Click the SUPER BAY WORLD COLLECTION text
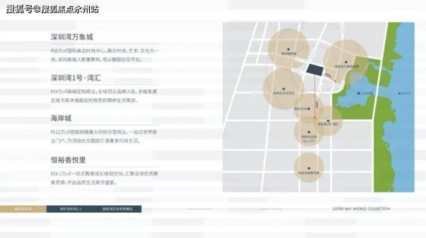The width and height of the screenshot is (426, 238). click(362, 209)
